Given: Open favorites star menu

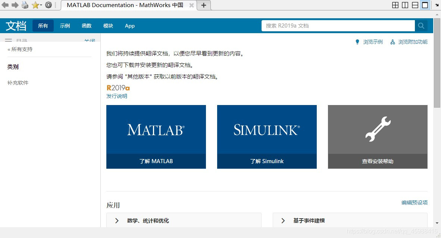Looking at the screenshot, I should [37, 5].
